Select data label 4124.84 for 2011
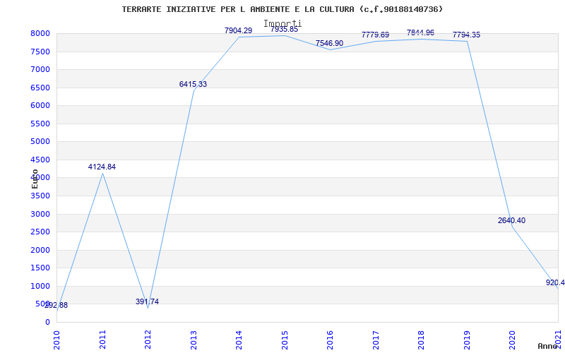Screen dimensions: 565x353 (x=102, y=167)
